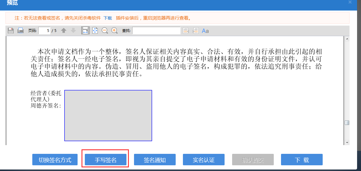361x171 pixels.
Task: Click the 下 载 download button
Action: 302,160
